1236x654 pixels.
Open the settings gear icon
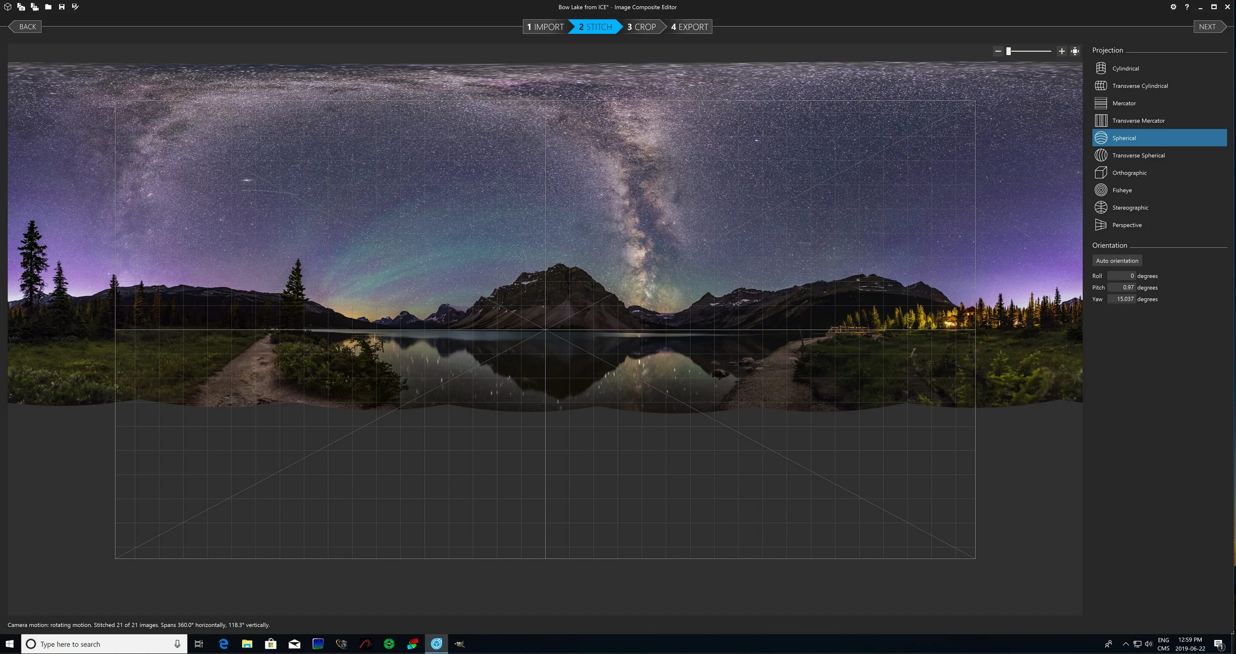pyautogui.click(x=1173, y=7)
